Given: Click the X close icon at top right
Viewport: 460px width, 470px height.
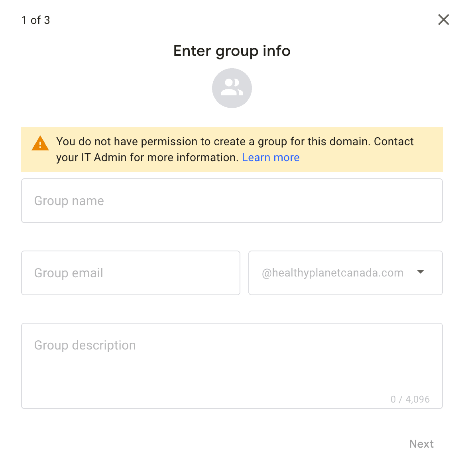Looking at the screenshot, I should [443, 20].
